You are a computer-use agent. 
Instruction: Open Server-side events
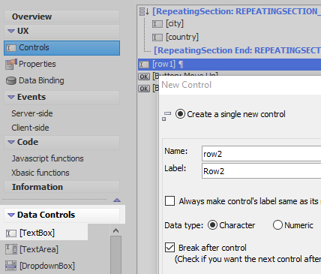click(x=32, y=113)
